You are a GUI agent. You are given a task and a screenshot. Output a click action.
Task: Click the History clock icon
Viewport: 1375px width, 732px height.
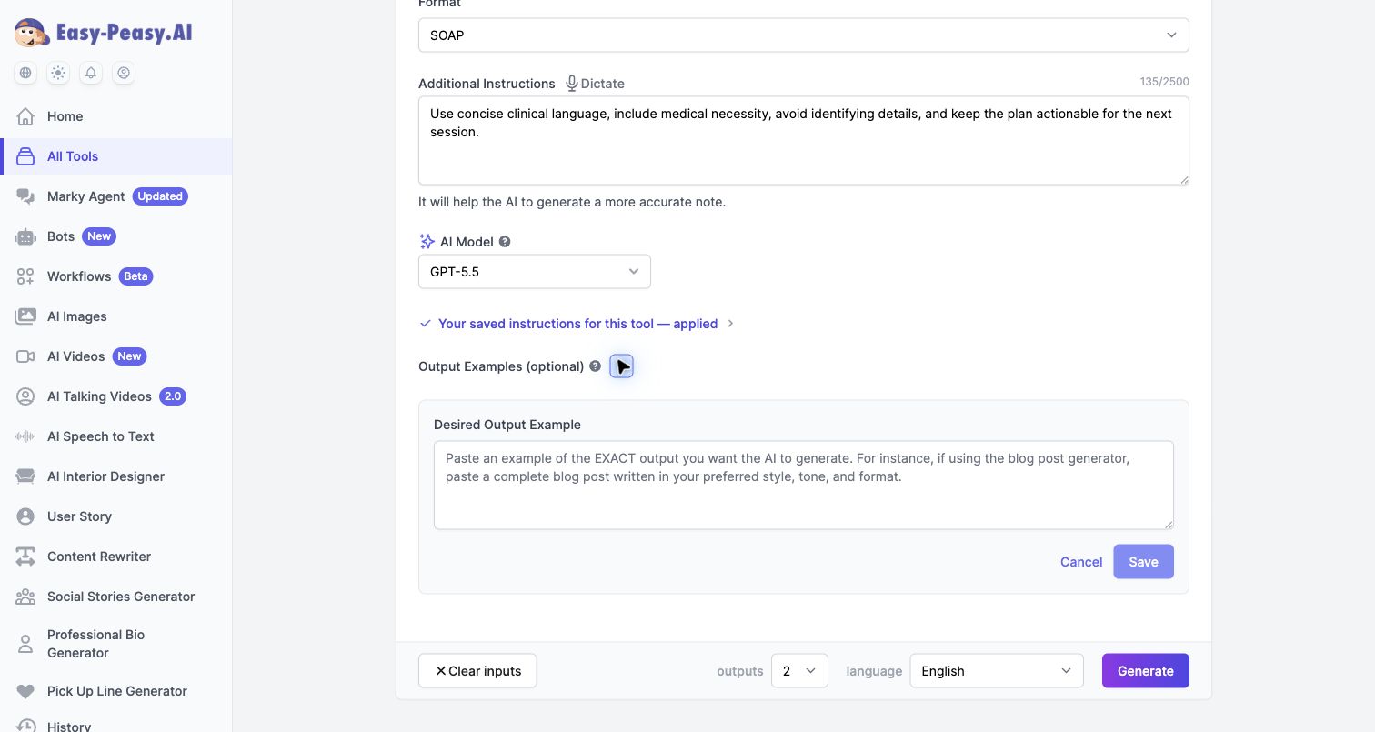coord(25,726)
